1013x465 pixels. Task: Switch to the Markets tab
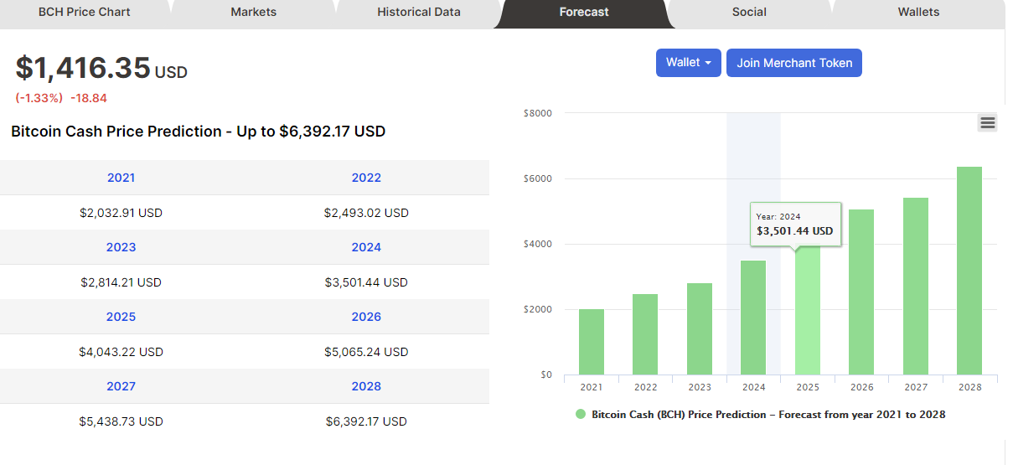[254, 13]
